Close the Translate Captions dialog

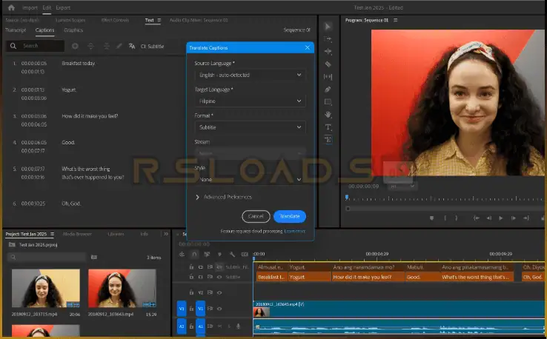click(308, 47)
